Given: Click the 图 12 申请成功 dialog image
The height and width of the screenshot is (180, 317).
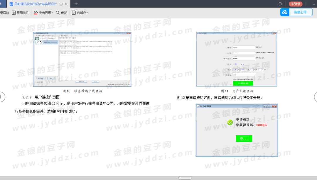Looking at the screenshot, I should click(x=237, y=130).
